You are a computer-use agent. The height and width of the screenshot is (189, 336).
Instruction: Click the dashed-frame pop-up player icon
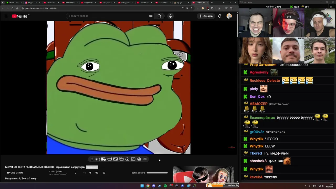[x=121, y=159]
